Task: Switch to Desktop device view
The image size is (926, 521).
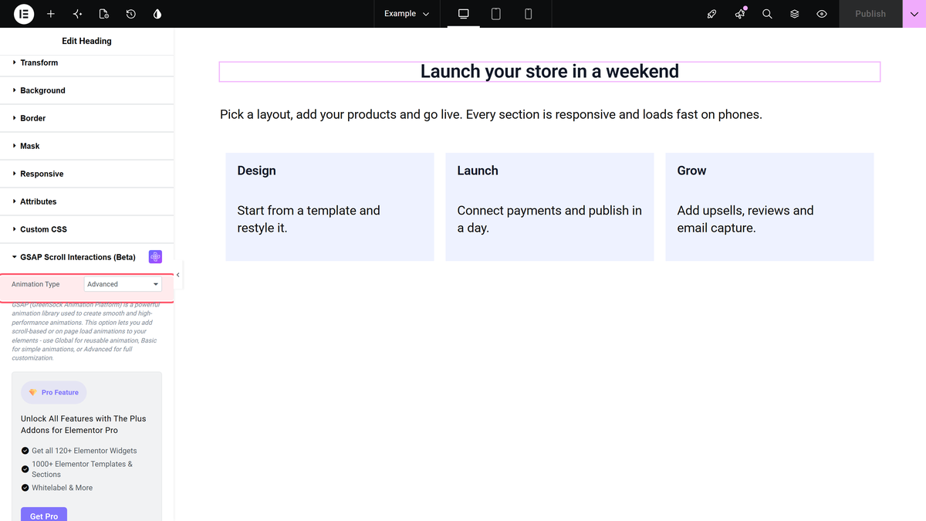Action: tap(464, 14)
